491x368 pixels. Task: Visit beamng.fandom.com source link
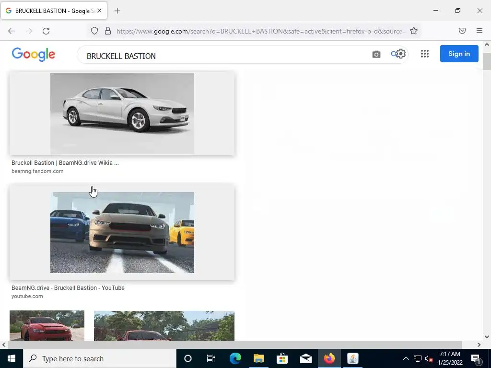click(37, 171)
